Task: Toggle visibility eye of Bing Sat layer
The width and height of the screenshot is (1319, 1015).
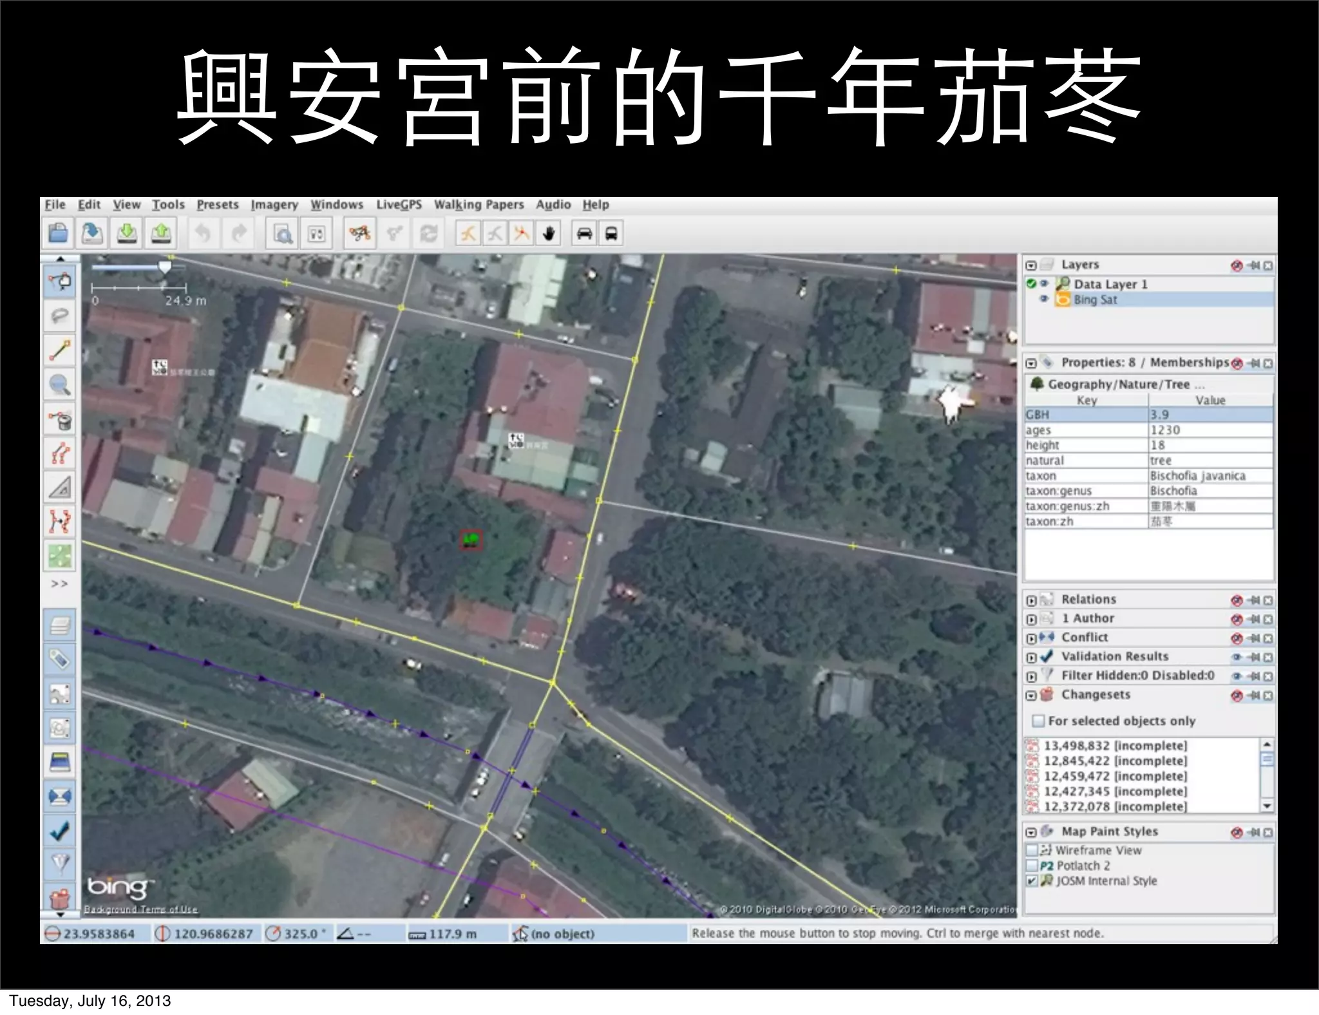Action: (1044, 299)
